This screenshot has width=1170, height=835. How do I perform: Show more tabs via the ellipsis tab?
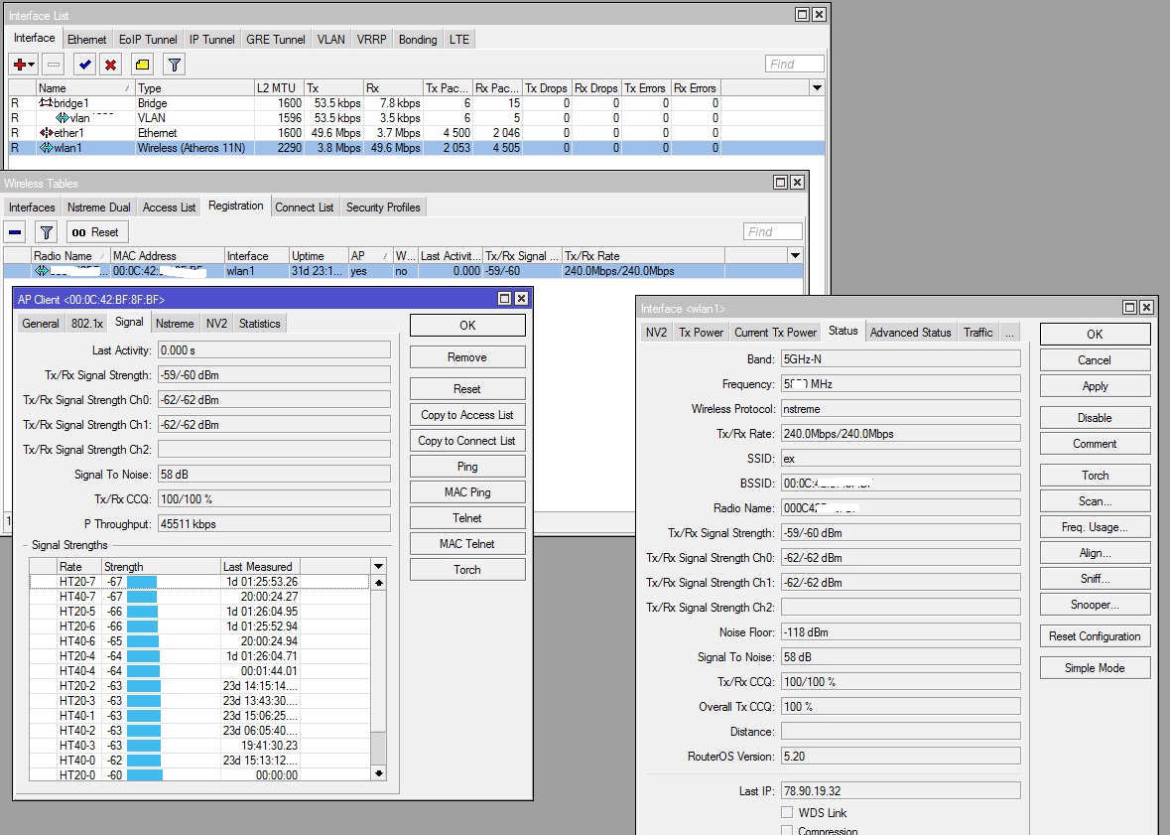(1009, 333)
